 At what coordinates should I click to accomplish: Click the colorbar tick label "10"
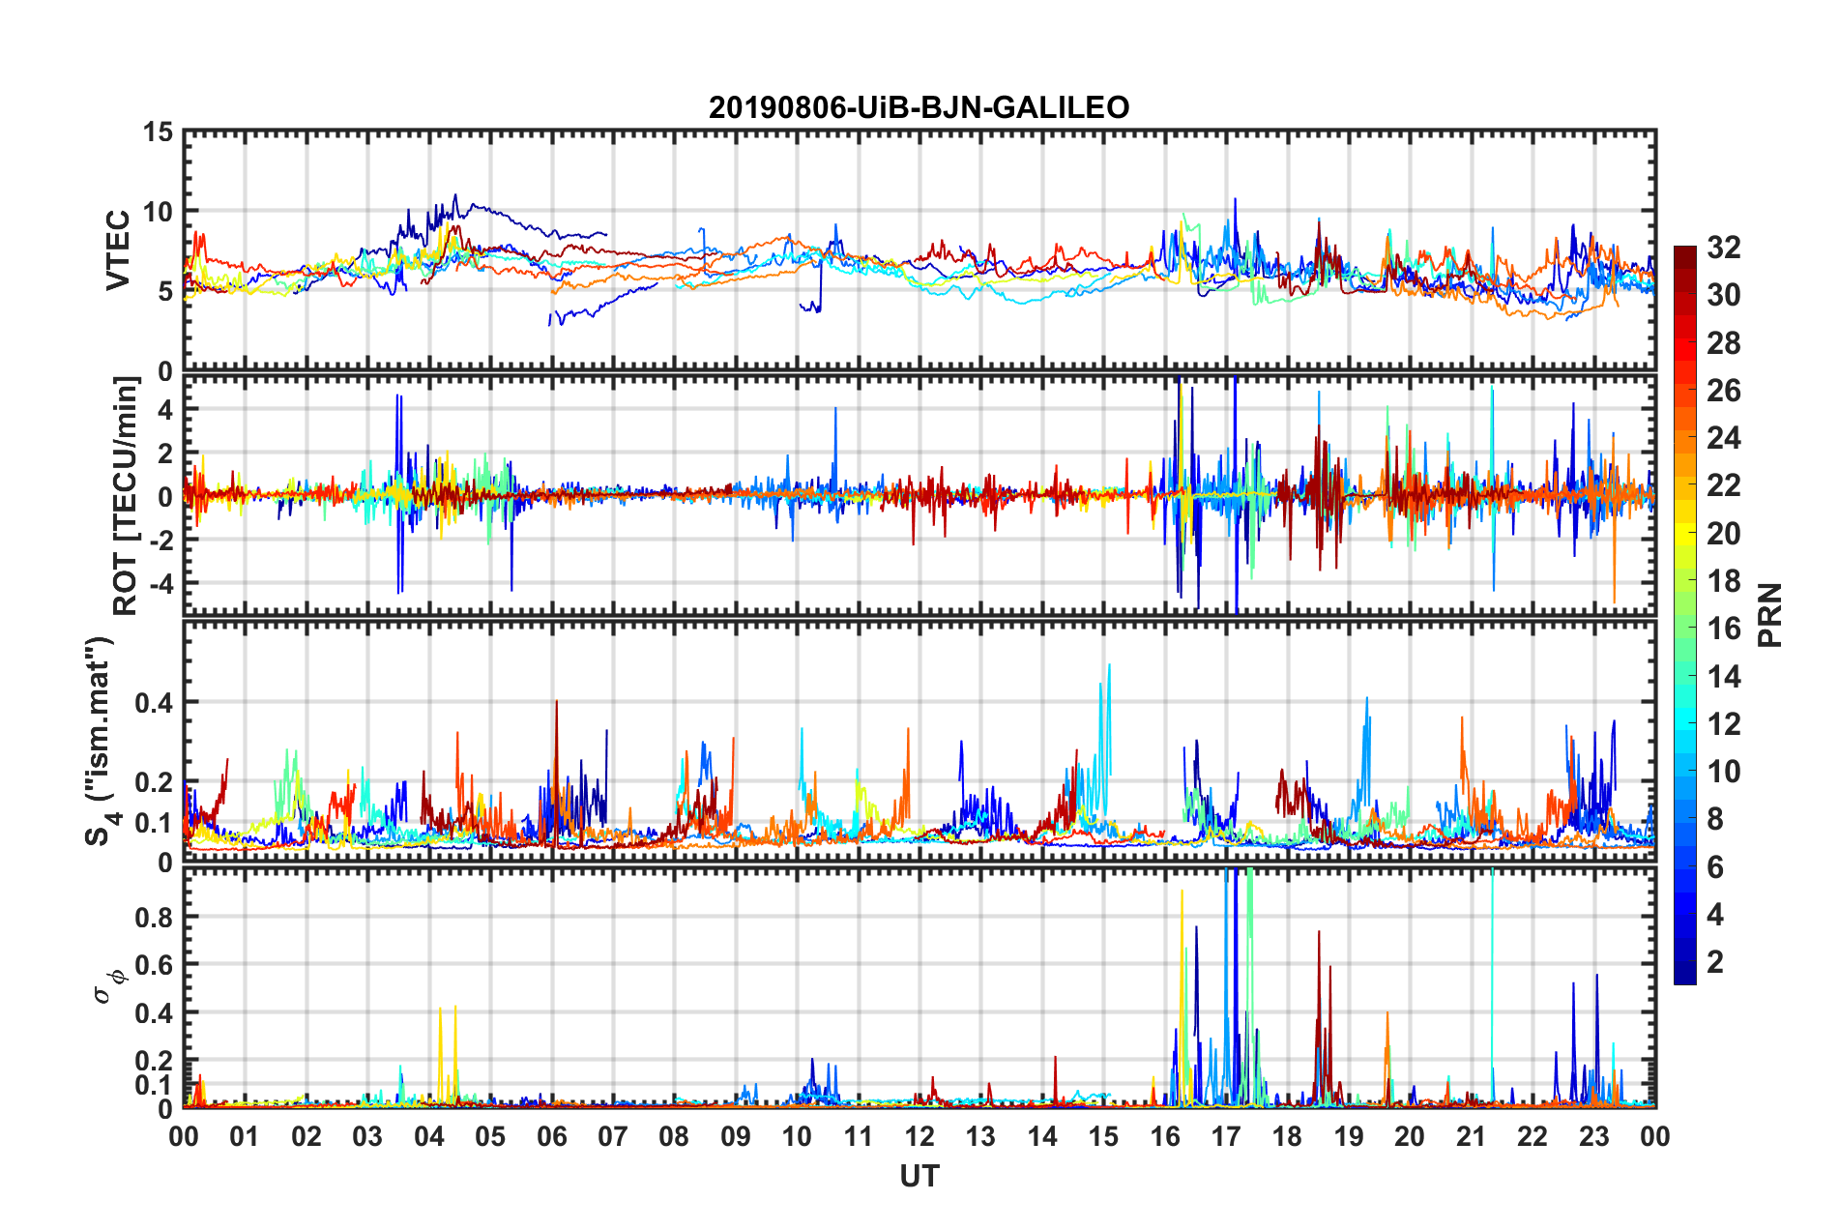[x=1723, y=772]
